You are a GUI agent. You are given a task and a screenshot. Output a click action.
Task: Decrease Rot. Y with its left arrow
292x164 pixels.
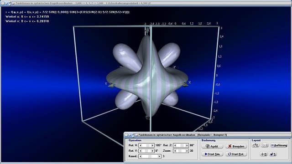[141, 151]
